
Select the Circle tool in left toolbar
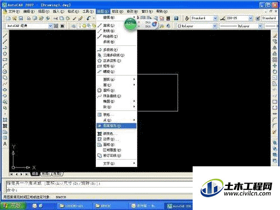5,72
